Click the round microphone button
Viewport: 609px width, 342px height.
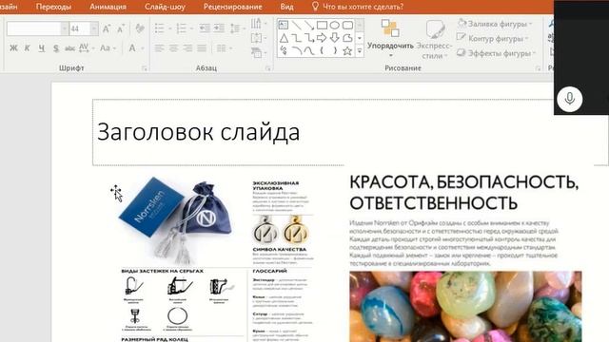tap(569, 99)
